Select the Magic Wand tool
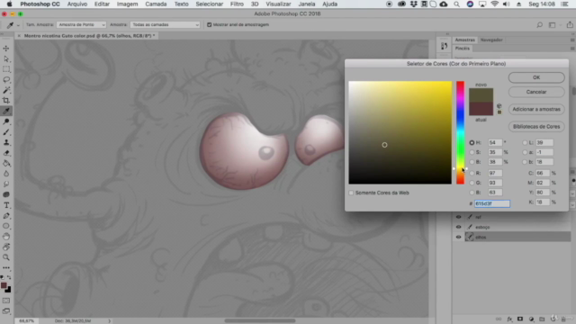This screenshot has width=576, height=324. click(x=6, y=90)
